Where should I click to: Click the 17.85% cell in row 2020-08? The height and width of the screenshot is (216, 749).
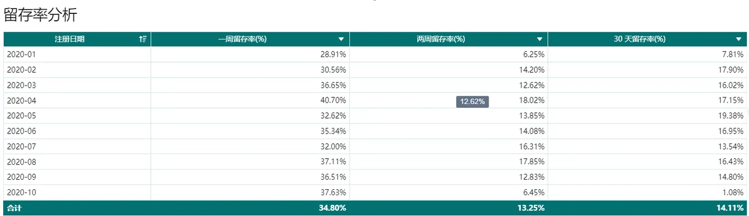coord(533,161)
